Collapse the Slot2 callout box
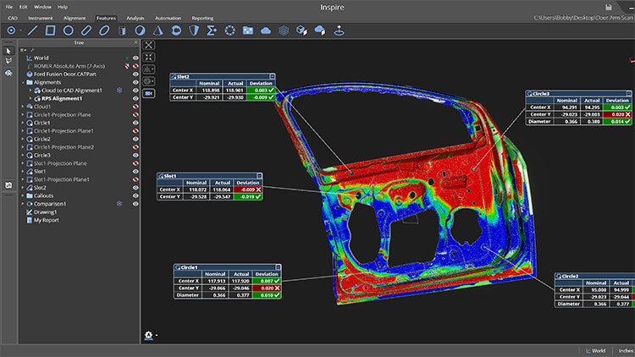Screen dimensions: 635x357 272,76
